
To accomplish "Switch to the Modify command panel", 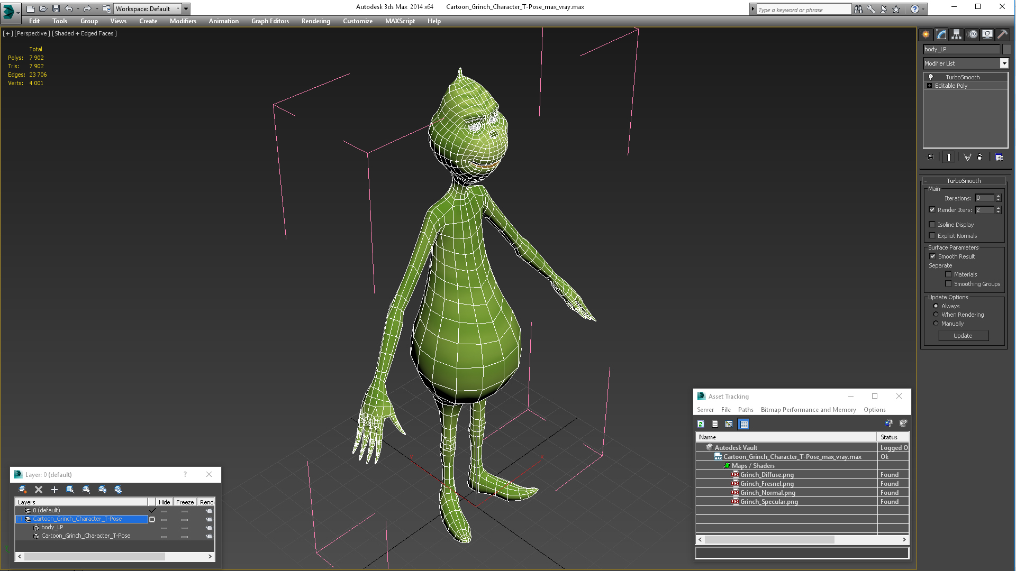I will [x=941, y=34].
